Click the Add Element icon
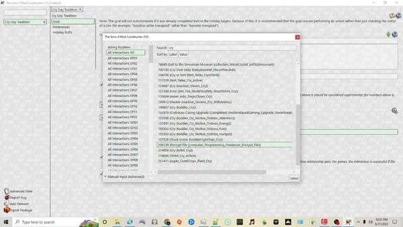Image resolution: width=403 pixels, height=227 pixels. [x=7, y=204]
